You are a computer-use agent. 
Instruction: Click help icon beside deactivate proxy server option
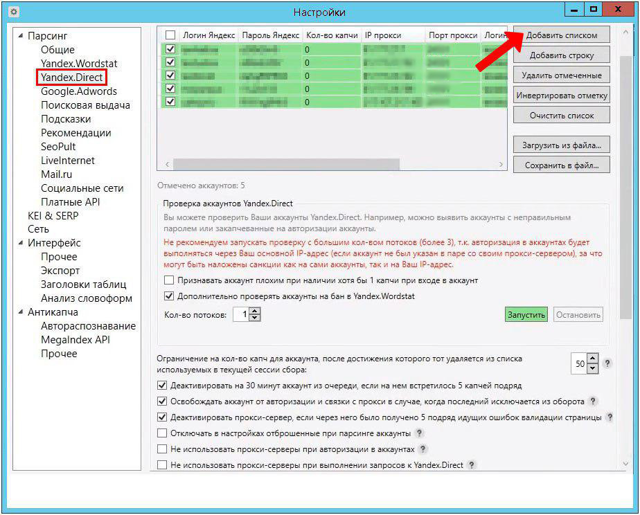point(610,417)
